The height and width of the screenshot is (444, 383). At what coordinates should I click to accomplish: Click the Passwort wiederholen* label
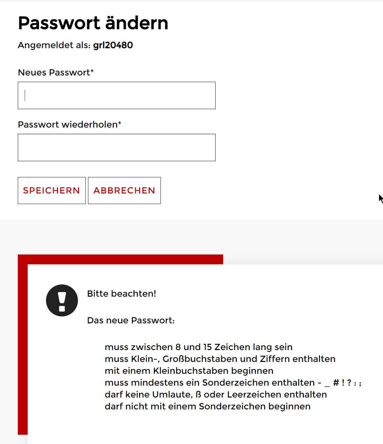pyautogui.click(x=70, y=125)
